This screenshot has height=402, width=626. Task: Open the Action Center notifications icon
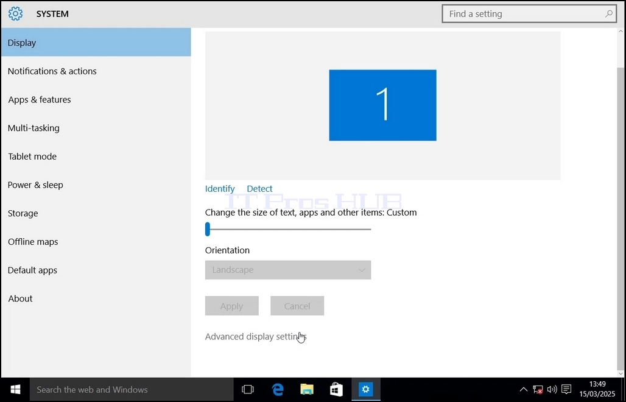[566, 389]
